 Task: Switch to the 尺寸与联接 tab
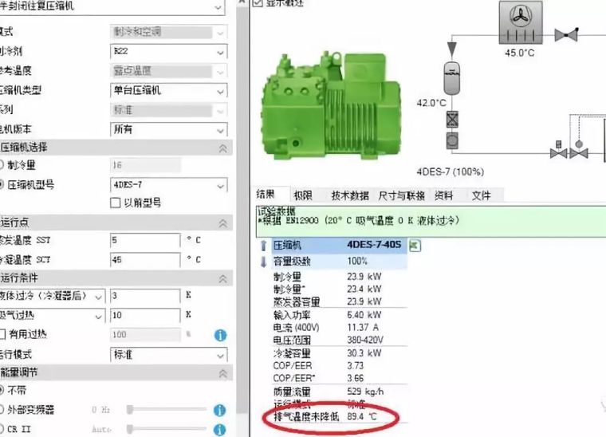click(401, 195)
